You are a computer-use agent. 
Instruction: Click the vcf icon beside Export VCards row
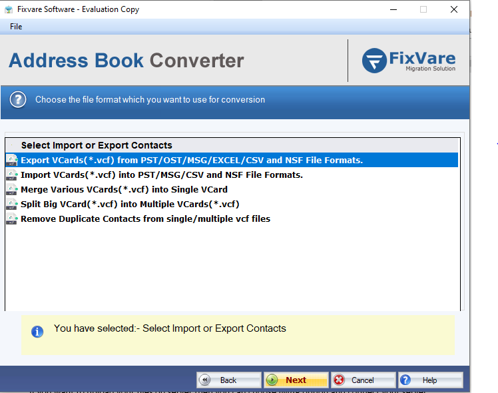tap(12, 160)
